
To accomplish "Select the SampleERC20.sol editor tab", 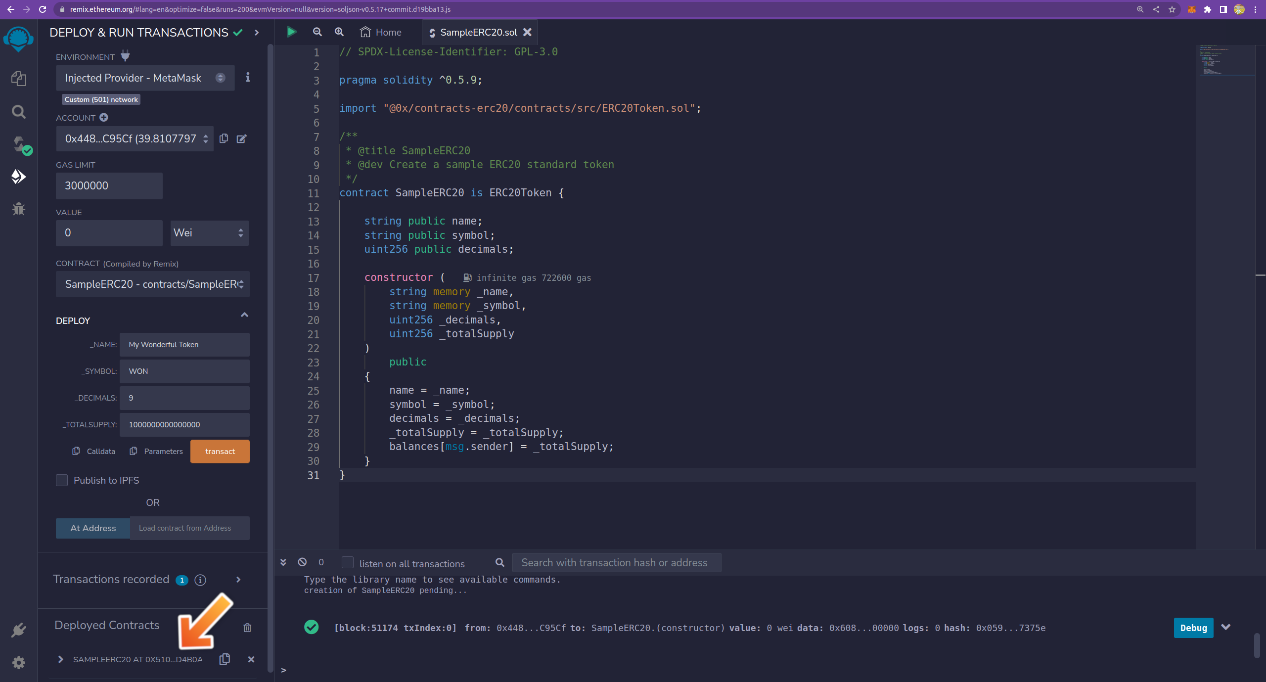I will pos(478,32).
